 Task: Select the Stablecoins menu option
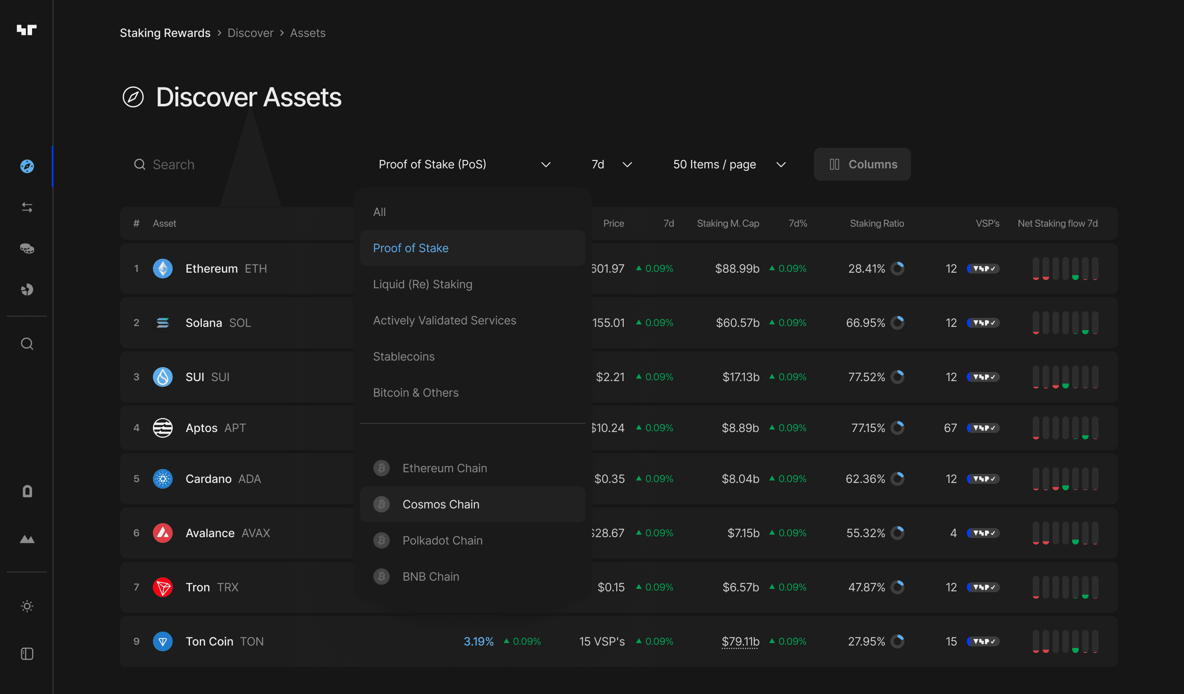pyautogui.click(x=404, y=356)
